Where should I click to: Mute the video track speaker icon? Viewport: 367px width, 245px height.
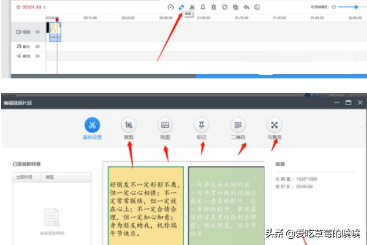38,32
